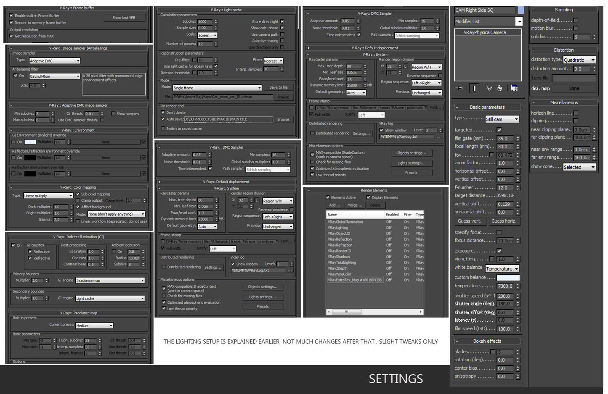Click the GI Environment skylight color swatch

[30, 142]
